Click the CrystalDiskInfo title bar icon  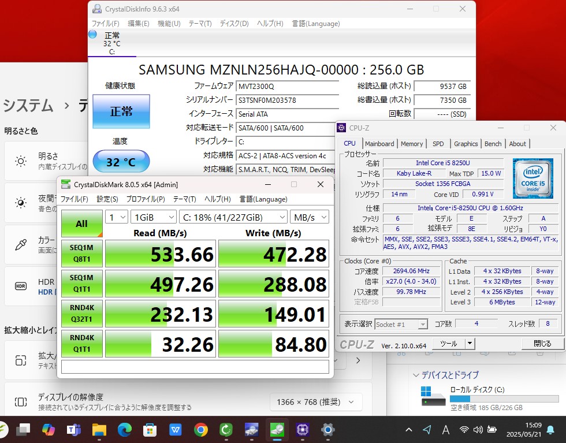coord(97,9)
